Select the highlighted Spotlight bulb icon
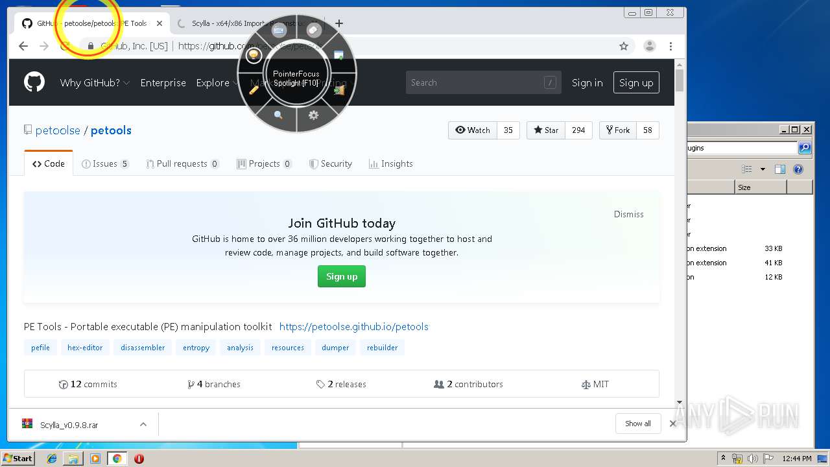Screen dimensions: 830x467 coord(254,55)
